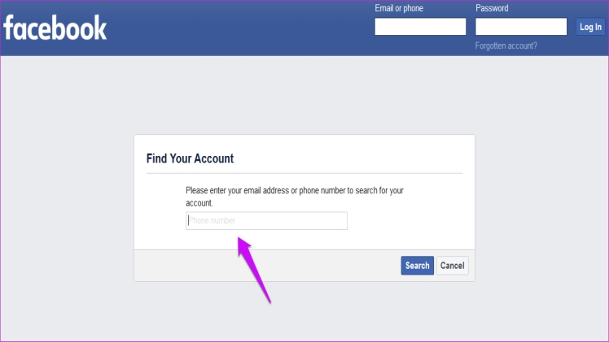Focus the Email or phone field
Screen dimensions: 609x342
(x=420, y=26)
